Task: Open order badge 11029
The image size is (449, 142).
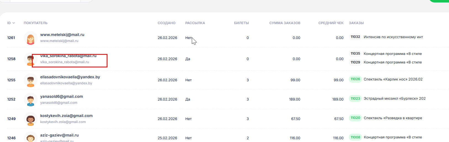Action: (x=355, y=62)
